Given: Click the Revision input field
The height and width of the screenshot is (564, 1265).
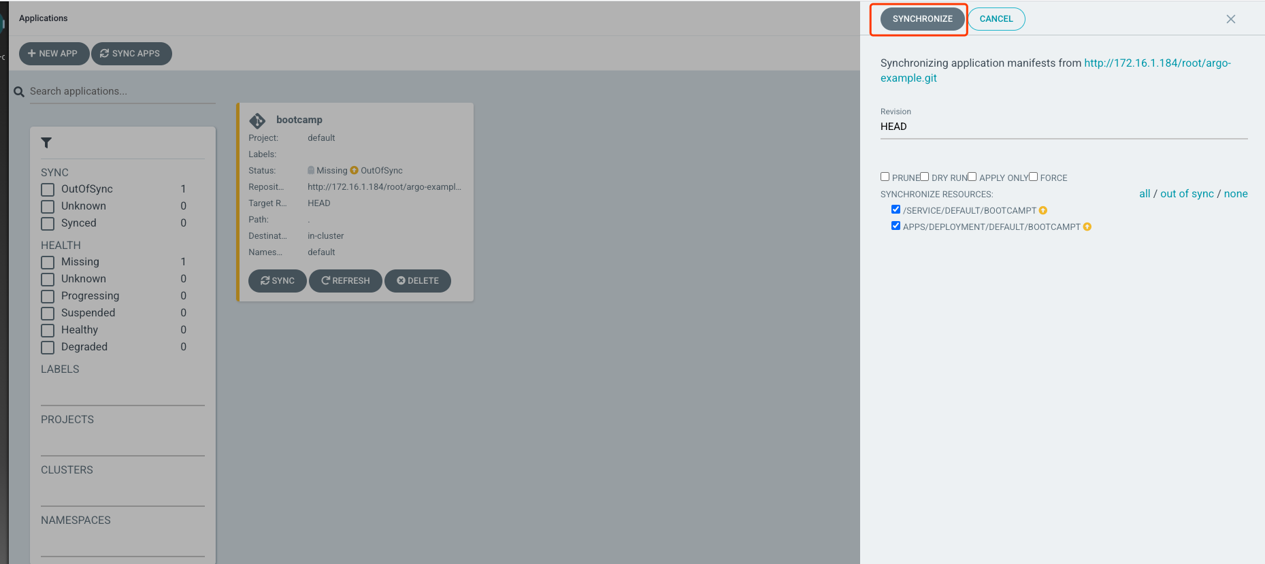Looking at the screenshot, I should click(x=1063, y=127).
